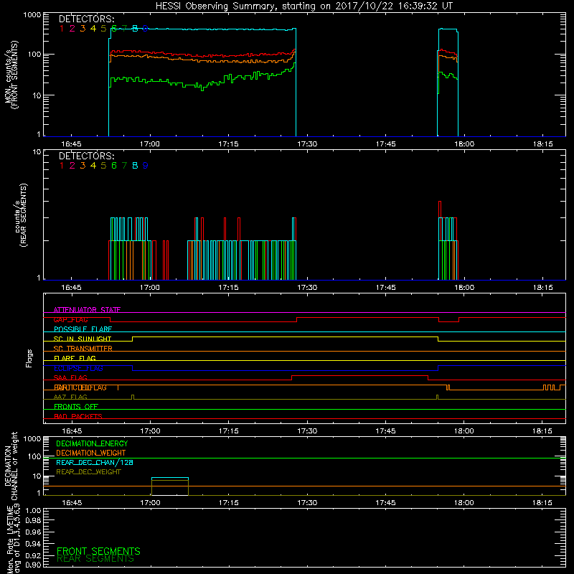Viewport: 574px width, 574px height.
Task: Click the SAA_FLAG label
Action: point(70,377)
